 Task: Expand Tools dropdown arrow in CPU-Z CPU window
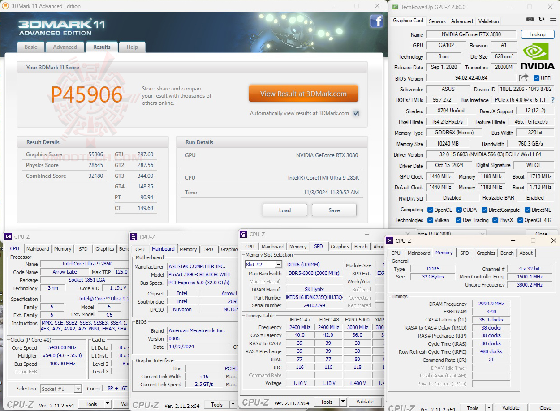pyautogui.click(x=108, y=404)
